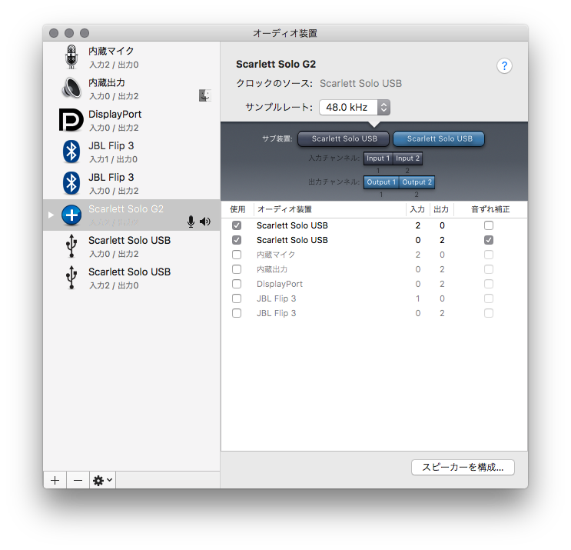571x550 pixels.
Task: Enable 使用 checkbox for DisplayPort
Action: pos(237,284)
